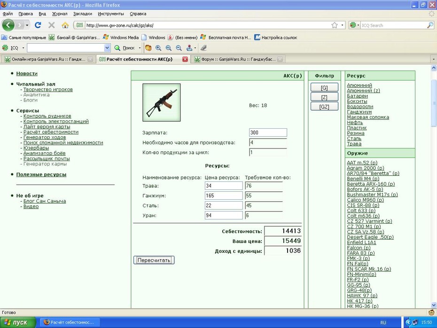Expand the search engine selector dropdown
Screen dimensions: 437x328
point(354,25)
